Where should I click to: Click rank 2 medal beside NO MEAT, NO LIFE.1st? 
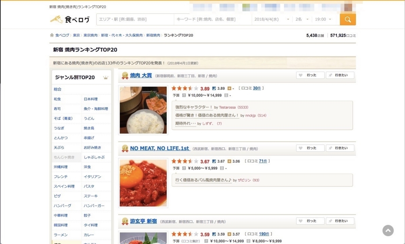(x=125, y=148)
